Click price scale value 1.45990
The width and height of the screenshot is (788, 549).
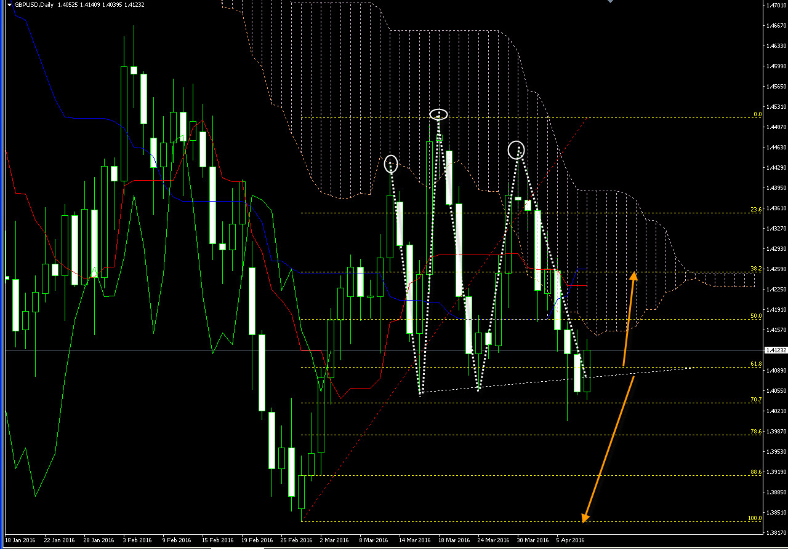(775, 66)
